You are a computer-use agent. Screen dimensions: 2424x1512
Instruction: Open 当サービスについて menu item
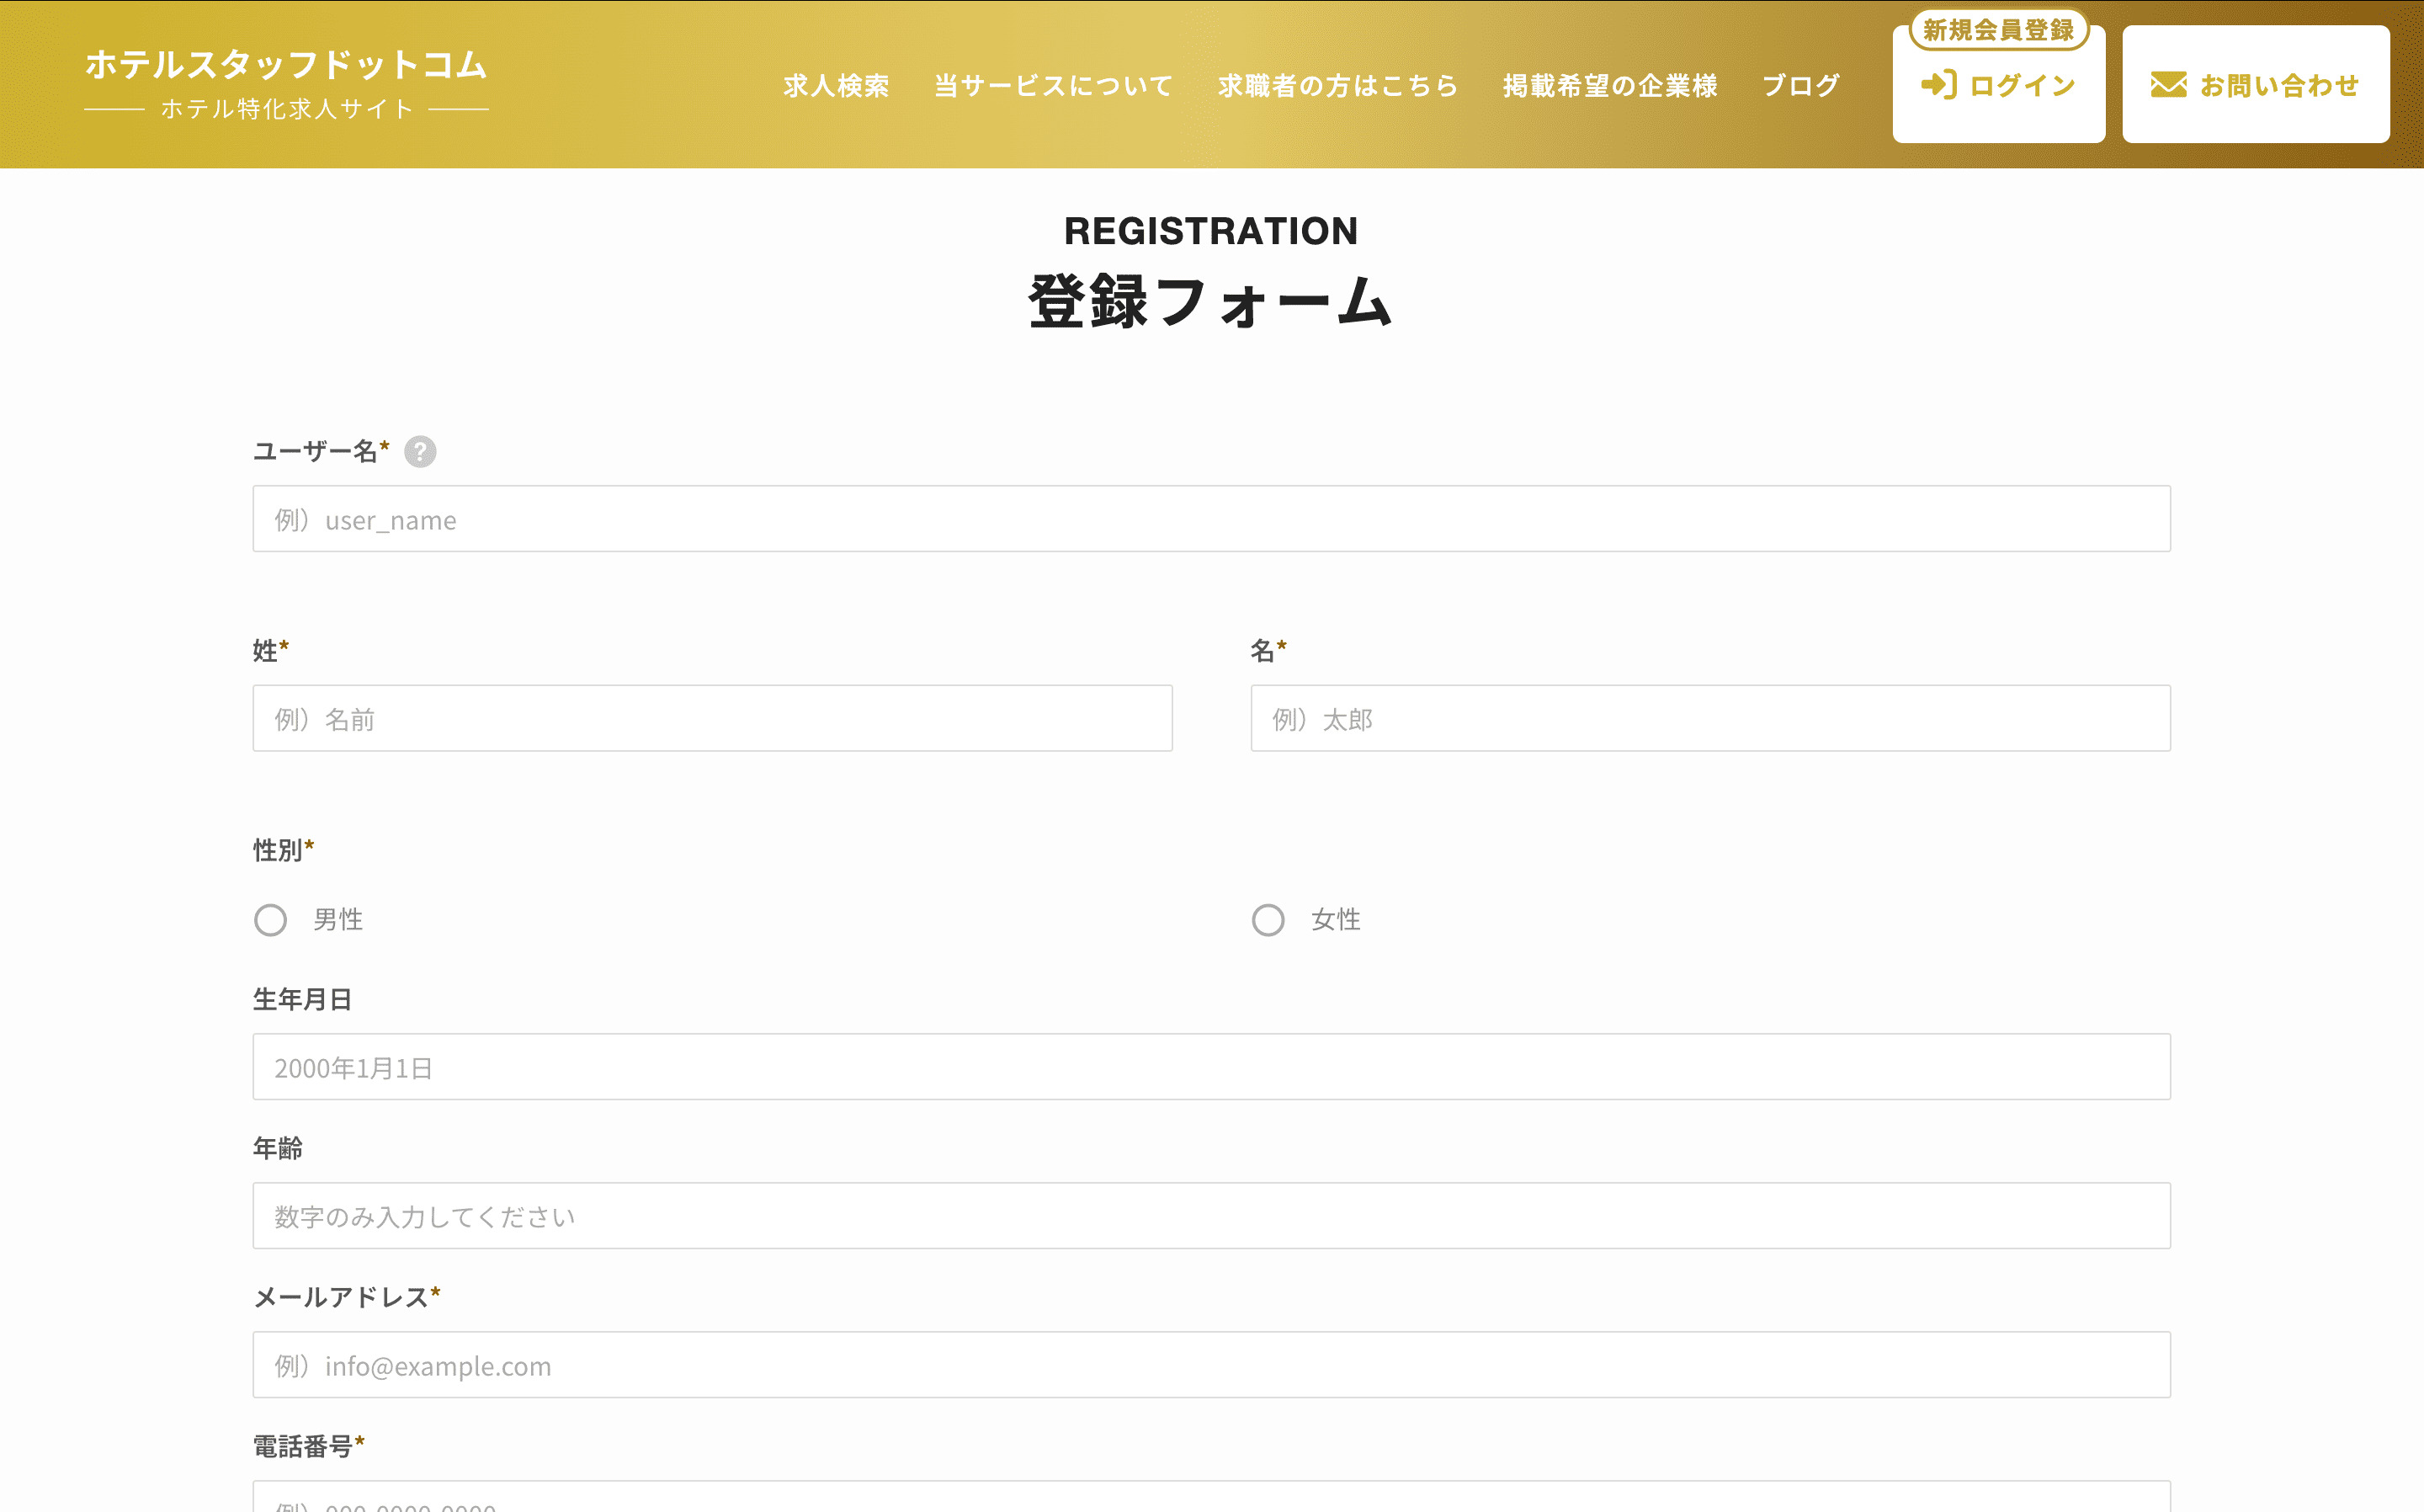pyautogui.click(x=1053, y=86)
